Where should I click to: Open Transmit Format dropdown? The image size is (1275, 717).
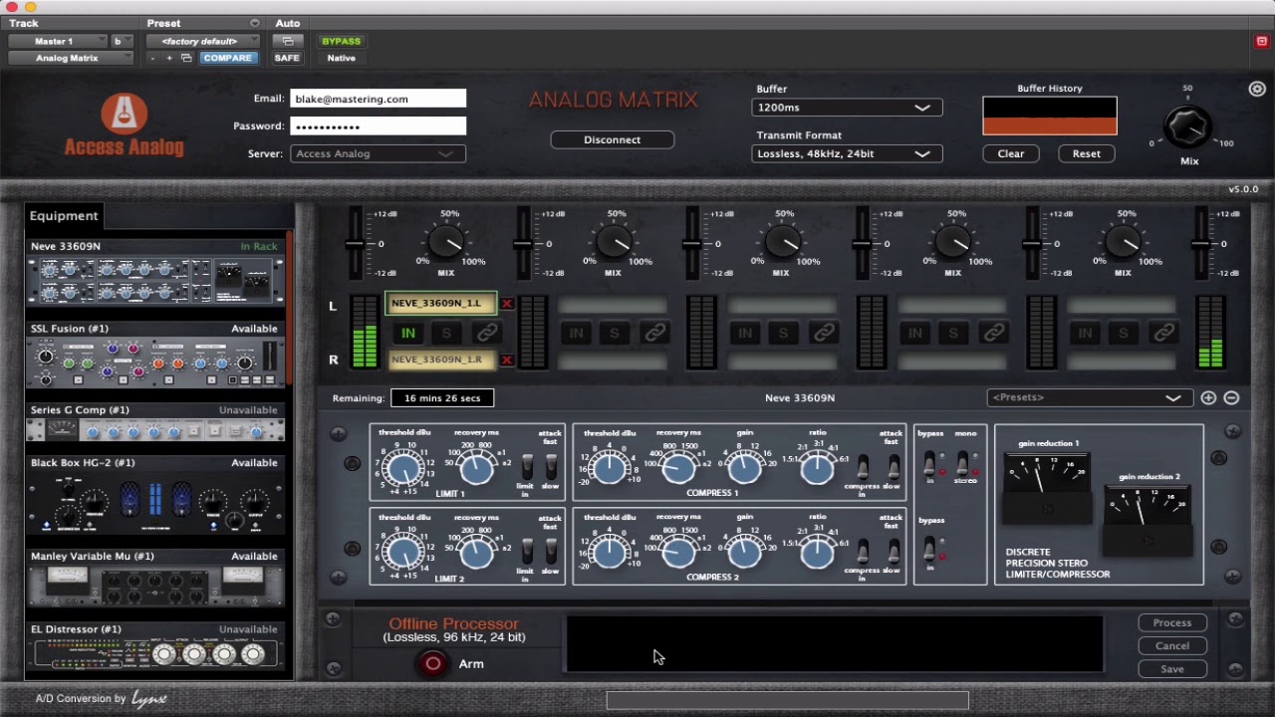848,153
